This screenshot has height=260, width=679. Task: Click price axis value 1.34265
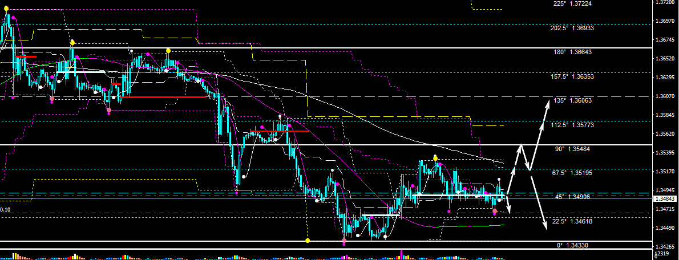tap(666, 247)
